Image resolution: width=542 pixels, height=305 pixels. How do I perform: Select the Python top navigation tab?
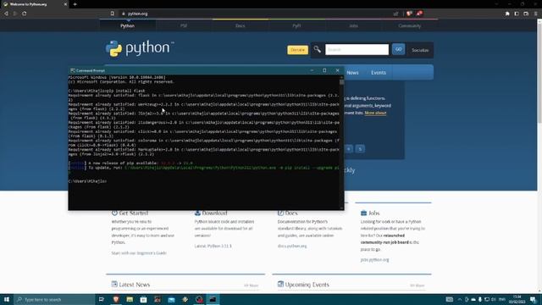[128, 25]
